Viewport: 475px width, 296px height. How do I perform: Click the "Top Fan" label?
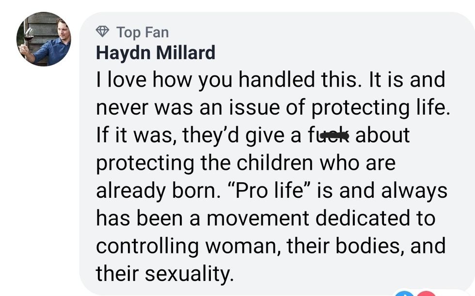tap(142, 32)
